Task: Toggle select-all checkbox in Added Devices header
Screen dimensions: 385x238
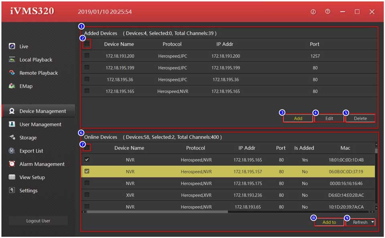Action: [87, 44]
